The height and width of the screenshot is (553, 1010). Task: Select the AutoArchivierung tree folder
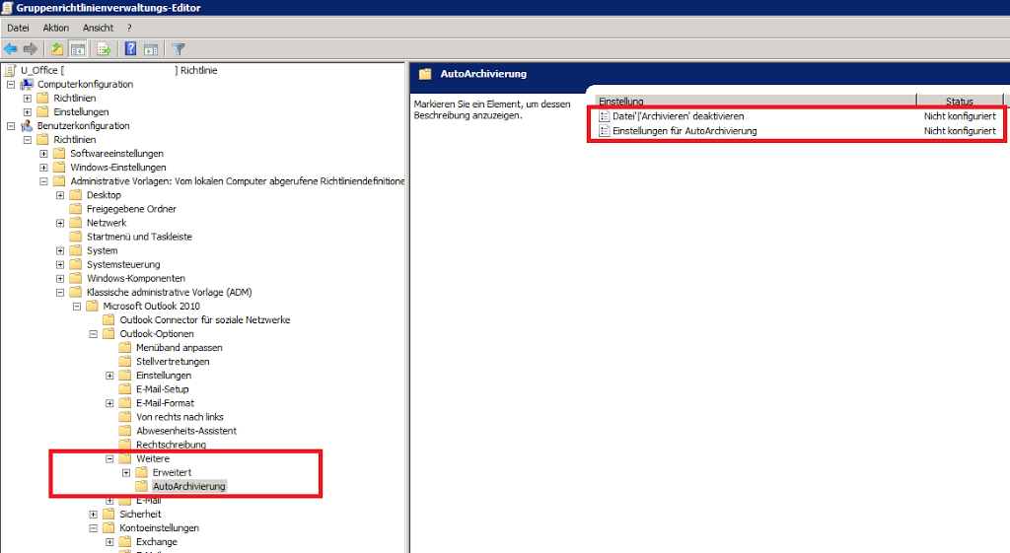[x=189, y=487]
